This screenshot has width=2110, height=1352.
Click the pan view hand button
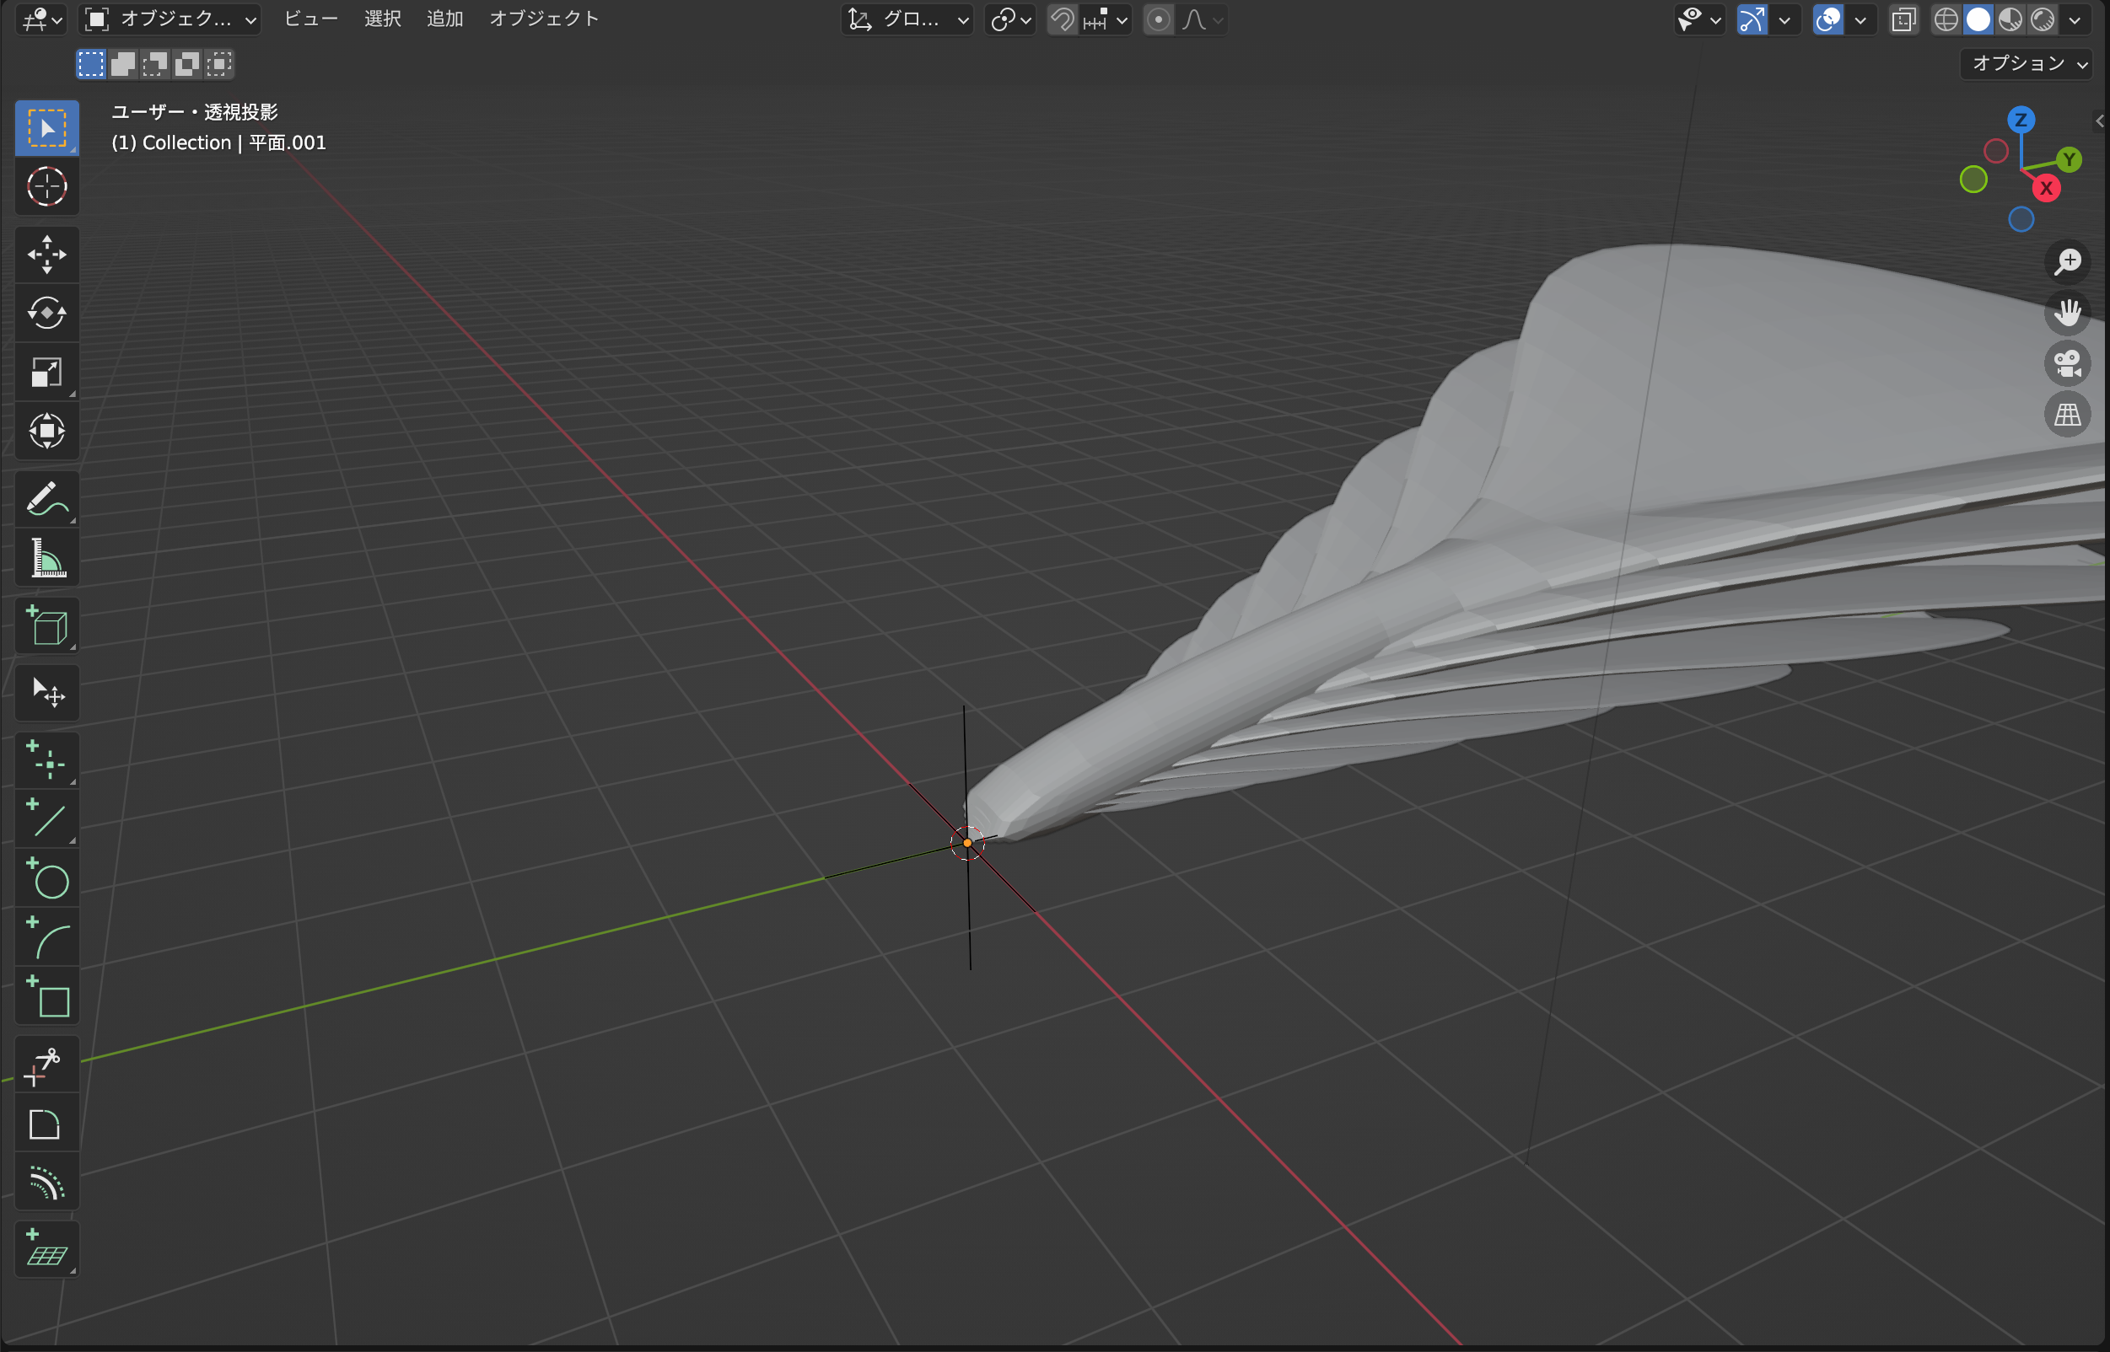(2068, 312)
